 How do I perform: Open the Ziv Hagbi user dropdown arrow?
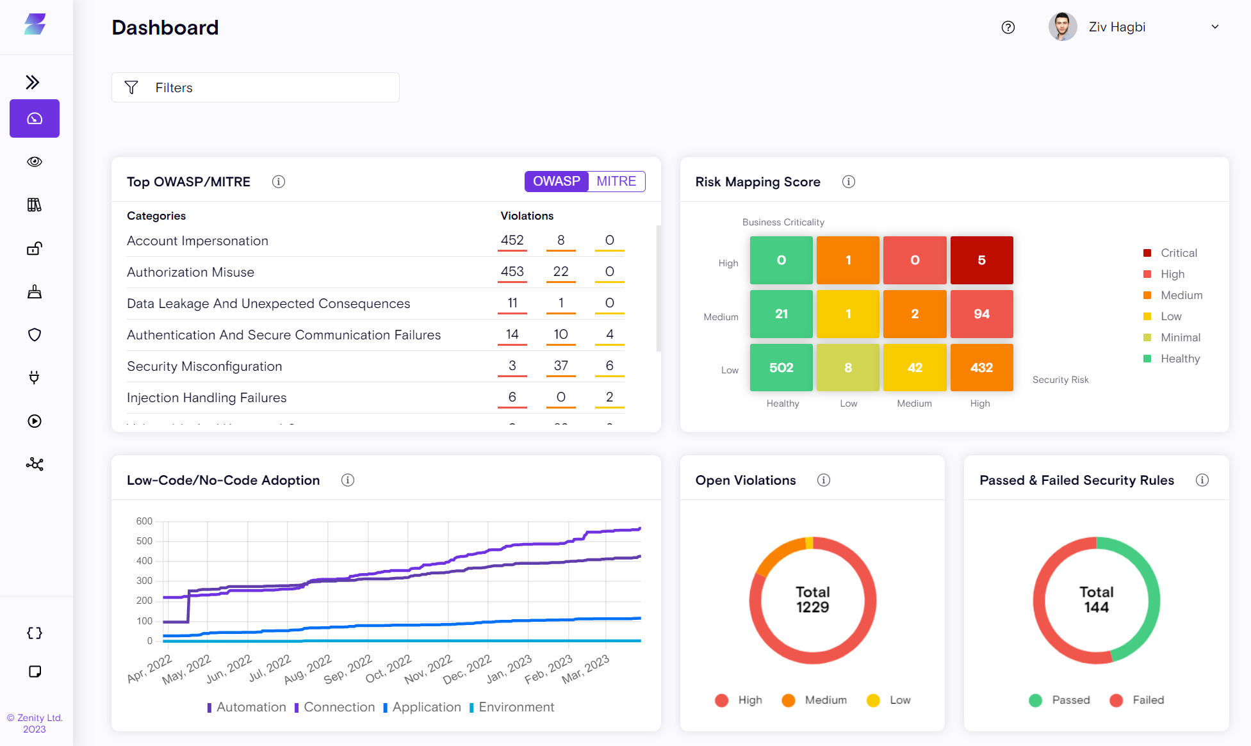tap(1214, 27)
